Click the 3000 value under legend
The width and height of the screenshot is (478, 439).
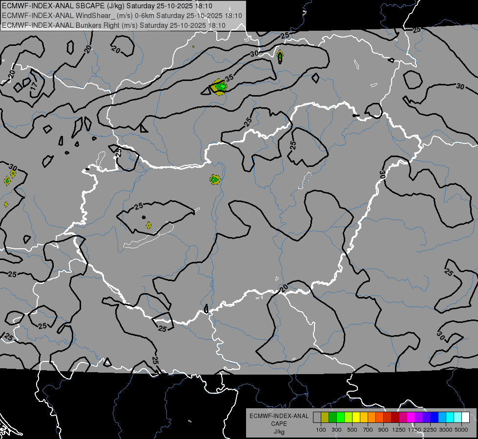click(x=446, y=430)
